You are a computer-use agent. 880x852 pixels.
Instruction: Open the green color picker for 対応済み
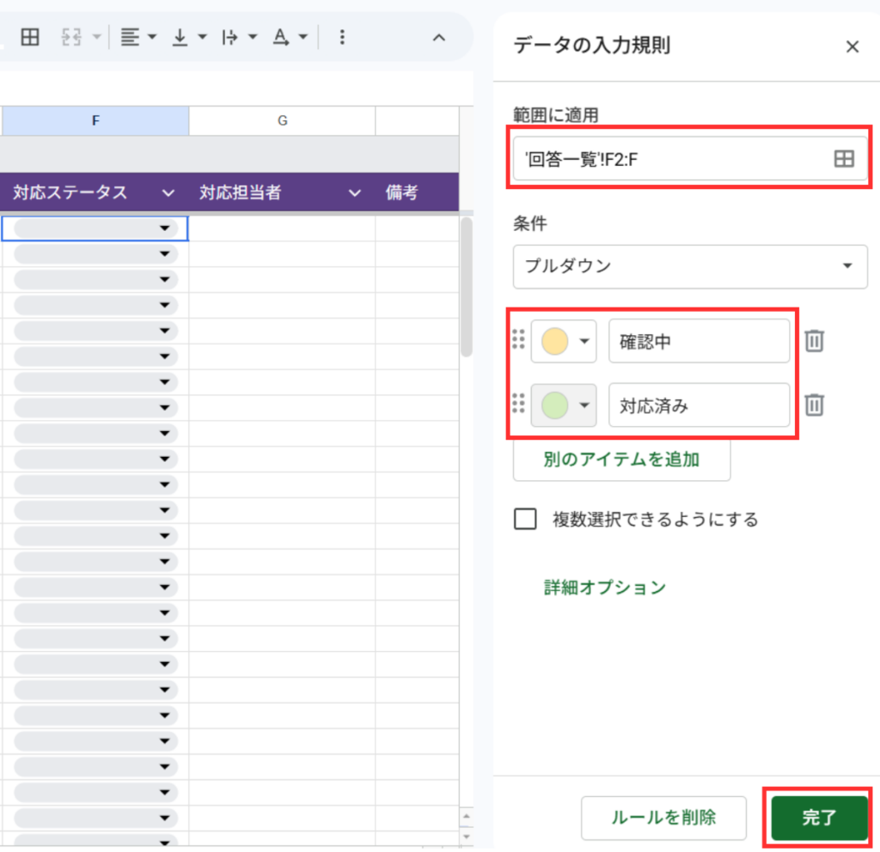[564, 405]
